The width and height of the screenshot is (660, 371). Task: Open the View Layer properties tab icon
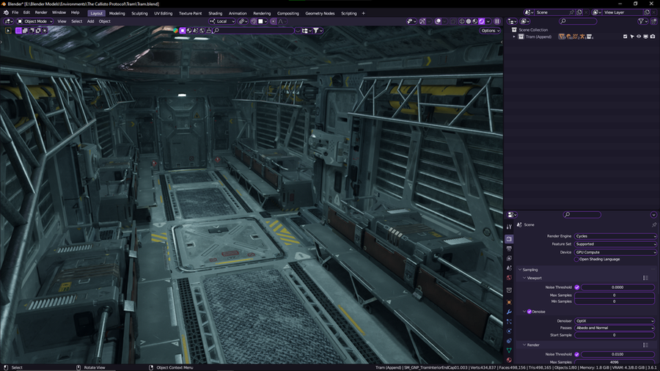509,259
